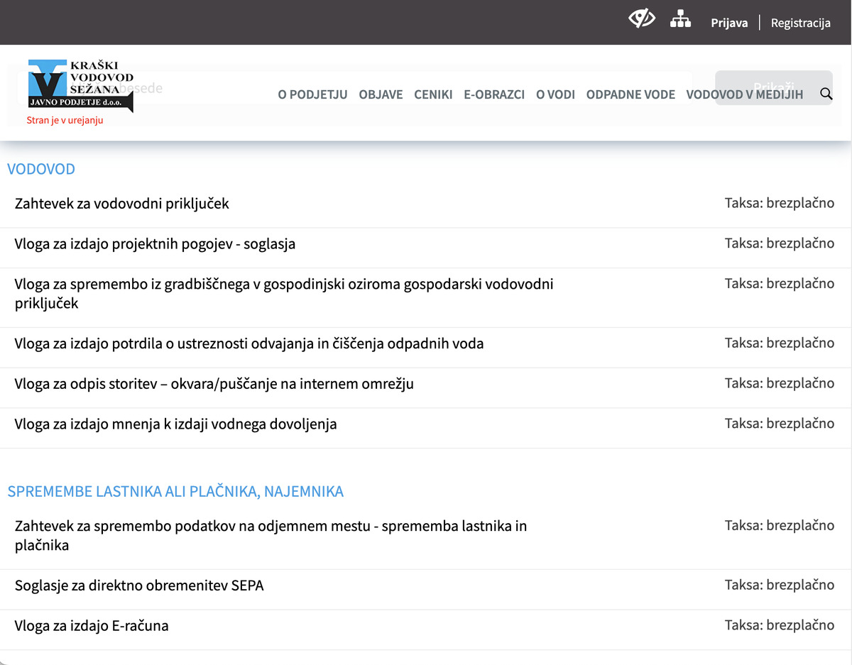Viewport: 852px width, 665px height.
Task: Select Vloga za odpis storitev form
Action: pos(214,384)
